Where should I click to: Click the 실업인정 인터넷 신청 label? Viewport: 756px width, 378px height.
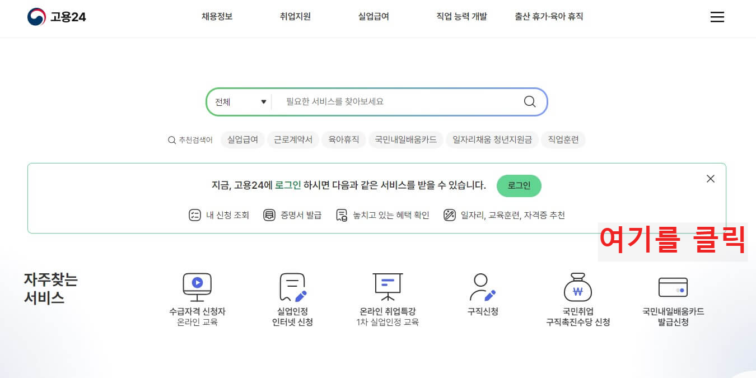click(x=292, y=316)
